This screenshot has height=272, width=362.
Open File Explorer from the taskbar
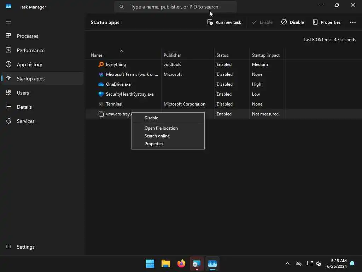(x=166, y=263)
